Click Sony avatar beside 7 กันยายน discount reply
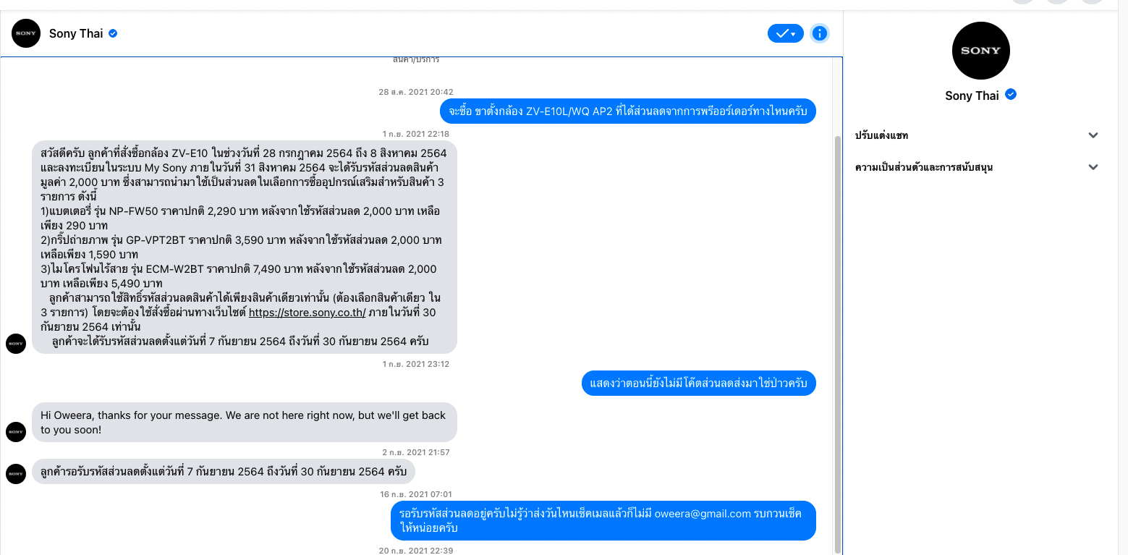The width and height of the screenshot is (1128, 555). 16,474
